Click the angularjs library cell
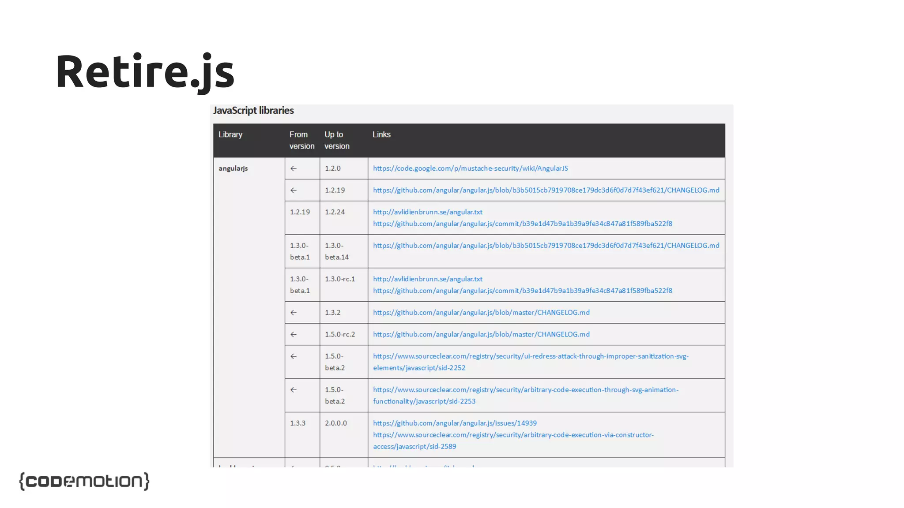 click(233, 168)
